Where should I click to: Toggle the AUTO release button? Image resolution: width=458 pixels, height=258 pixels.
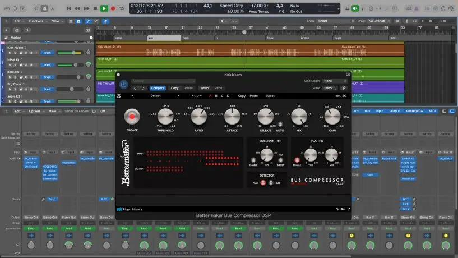click(x=280, y=124)
